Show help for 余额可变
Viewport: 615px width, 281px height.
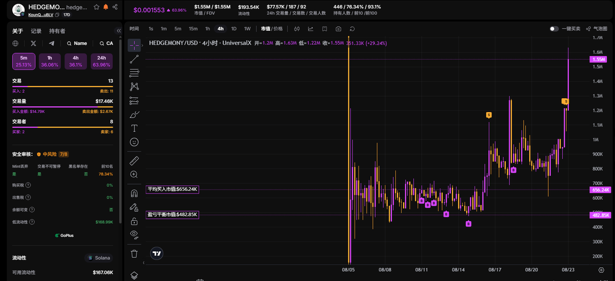pyautogui.click(x=32, y=210)
